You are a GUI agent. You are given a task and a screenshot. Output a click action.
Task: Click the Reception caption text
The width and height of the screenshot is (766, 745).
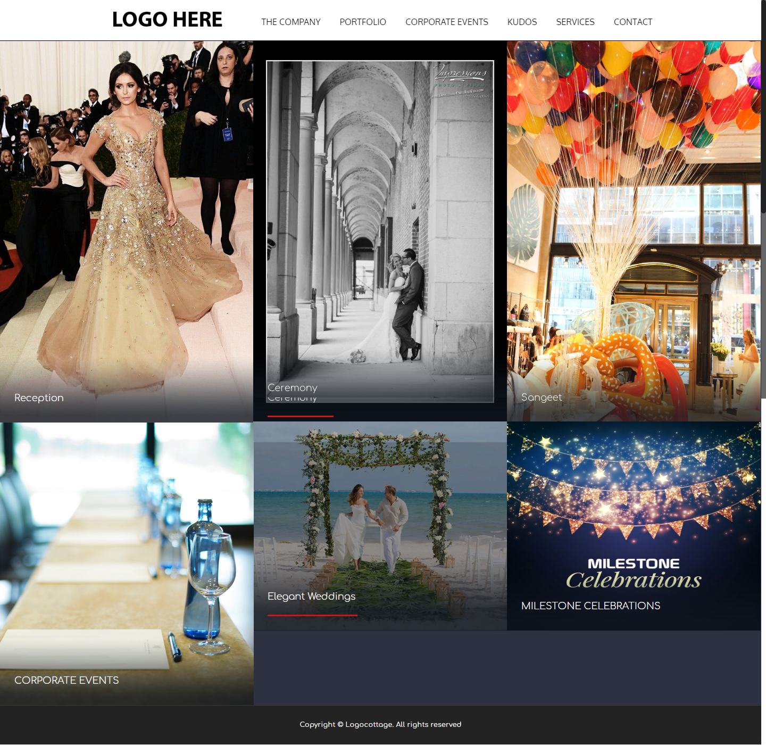pyautogui.click(x=39, y=398)
